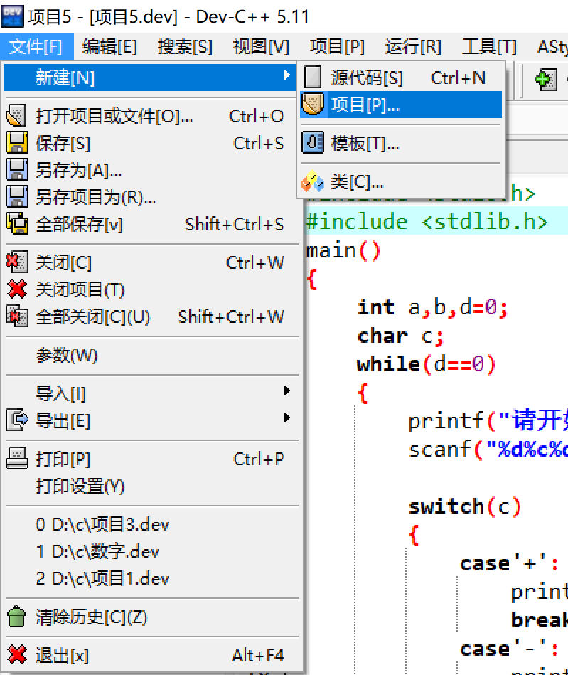Screen dimensions: 568x675
Task: Open recent file D:\c\项目1.dev
Action: 151,578
